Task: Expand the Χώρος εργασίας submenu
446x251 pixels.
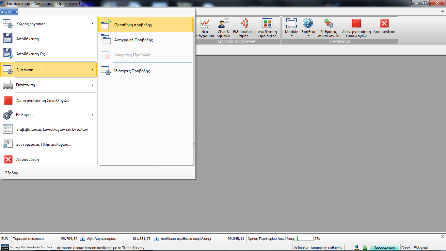Action: [x=49, y=24]
